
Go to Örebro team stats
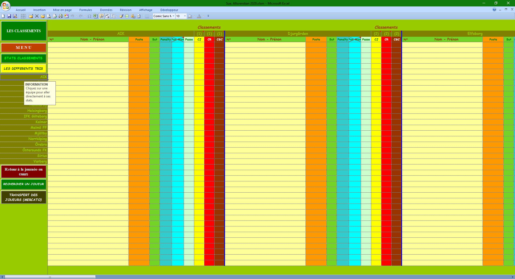(x=24, y=144)
